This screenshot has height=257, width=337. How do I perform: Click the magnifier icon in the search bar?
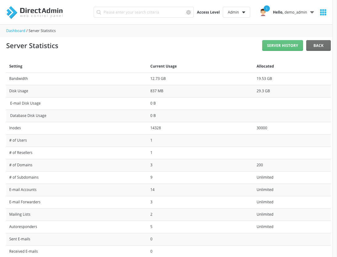[99, 12]
